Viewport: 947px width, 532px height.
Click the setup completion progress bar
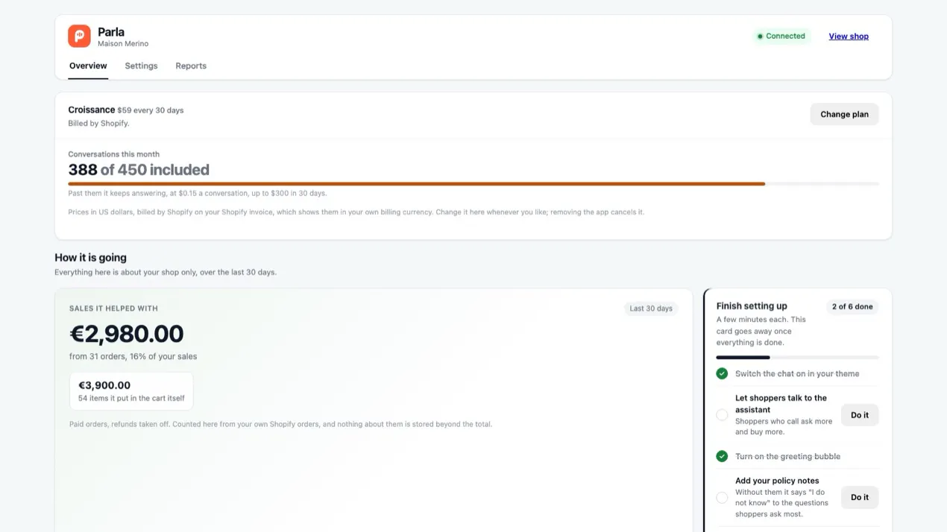797,358
